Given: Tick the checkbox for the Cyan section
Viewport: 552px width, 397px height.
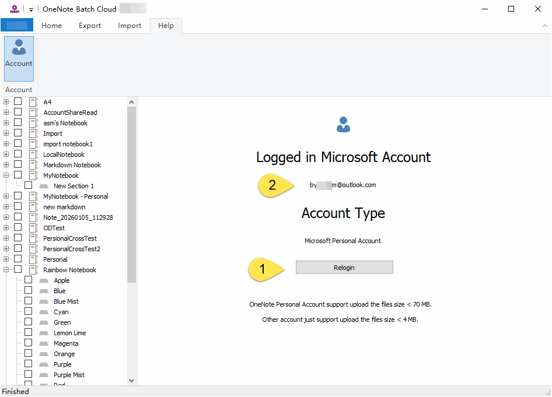Looking at the screenshot, I should [29, 312].
